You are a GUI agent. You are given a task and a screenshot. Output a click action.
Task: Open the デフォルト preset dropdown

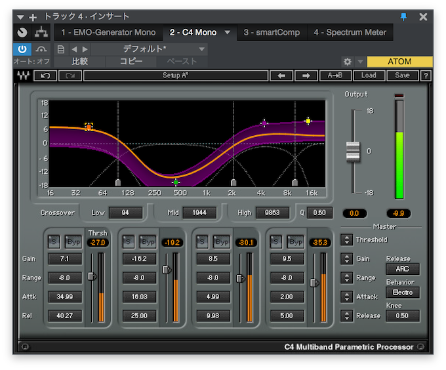[150, 49]
